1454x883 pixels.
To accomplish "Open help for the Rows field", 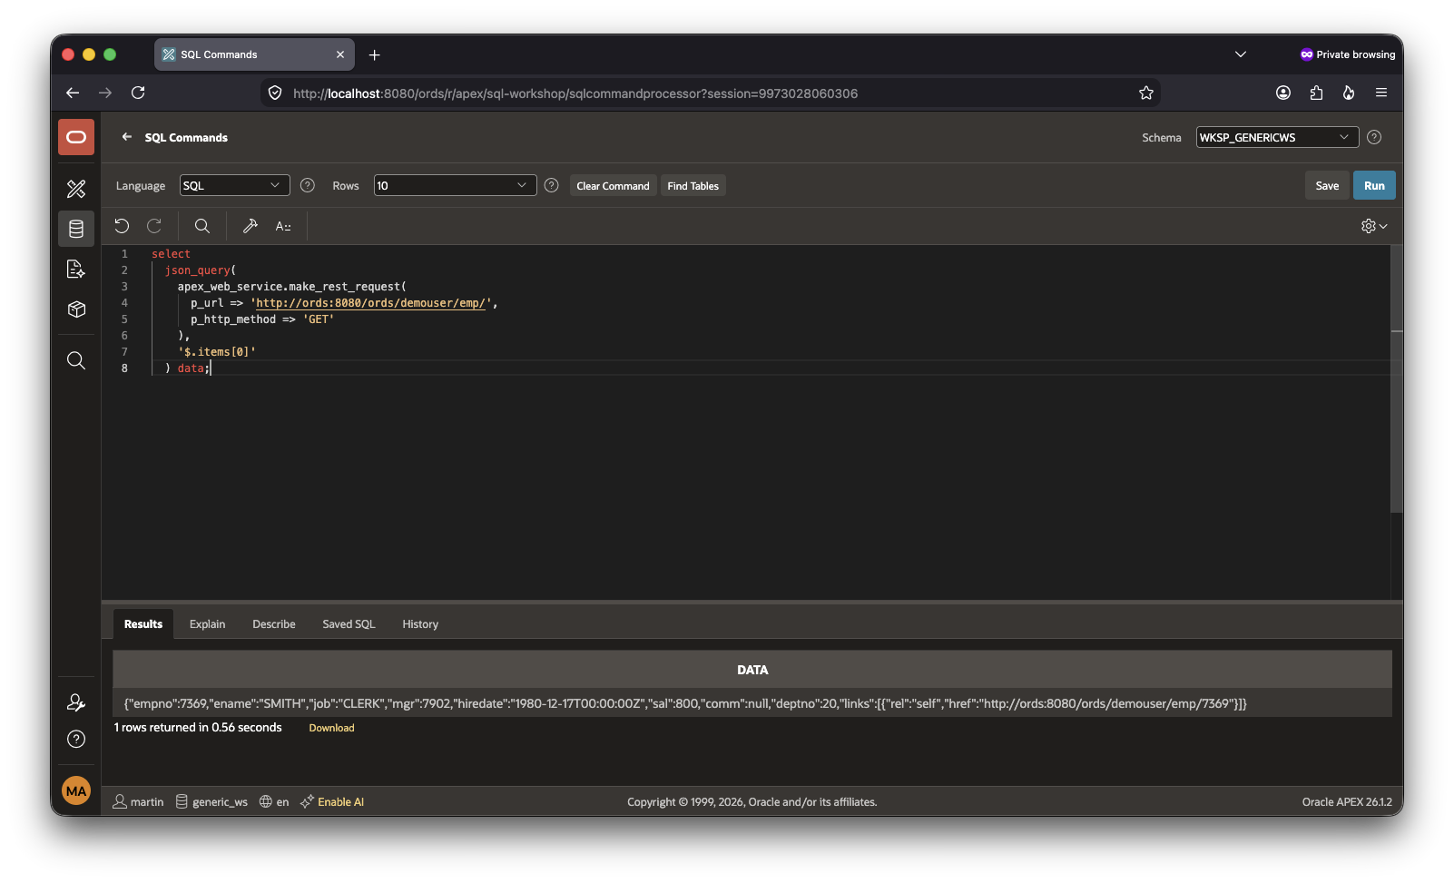I will coord(551,185).
